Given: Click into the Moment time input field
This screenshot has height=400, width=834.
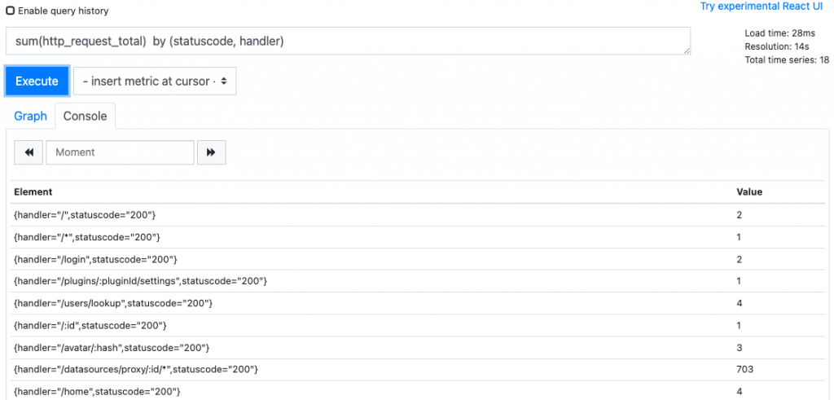Looking at the screenshot, I should [x=121, y=152].
